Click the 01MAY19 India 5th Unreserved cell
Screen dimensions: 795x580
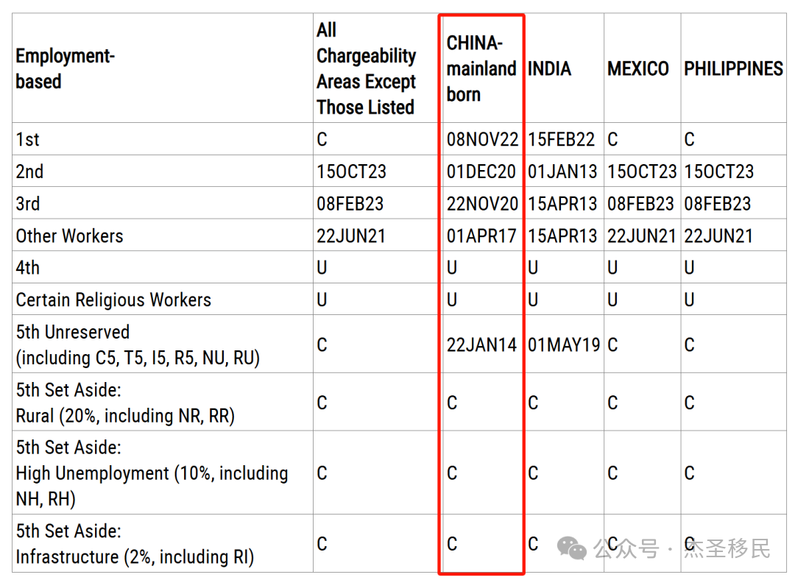click(x=564, y=344)
